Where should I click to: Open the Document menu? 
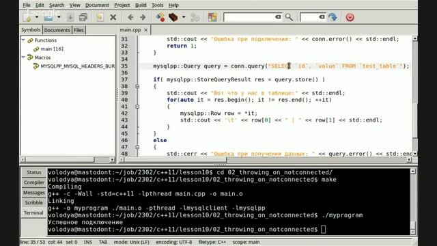point(97,5)
